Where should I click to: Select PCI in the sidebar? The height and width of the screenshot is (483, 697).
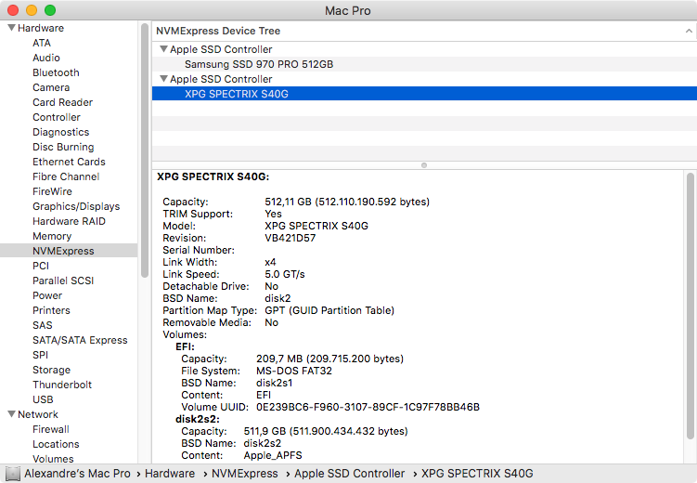pyautogui.click(x=41, y=266)
